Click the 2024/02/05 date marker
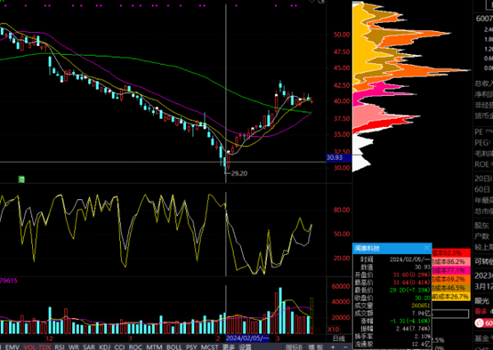 pos(247,338)
